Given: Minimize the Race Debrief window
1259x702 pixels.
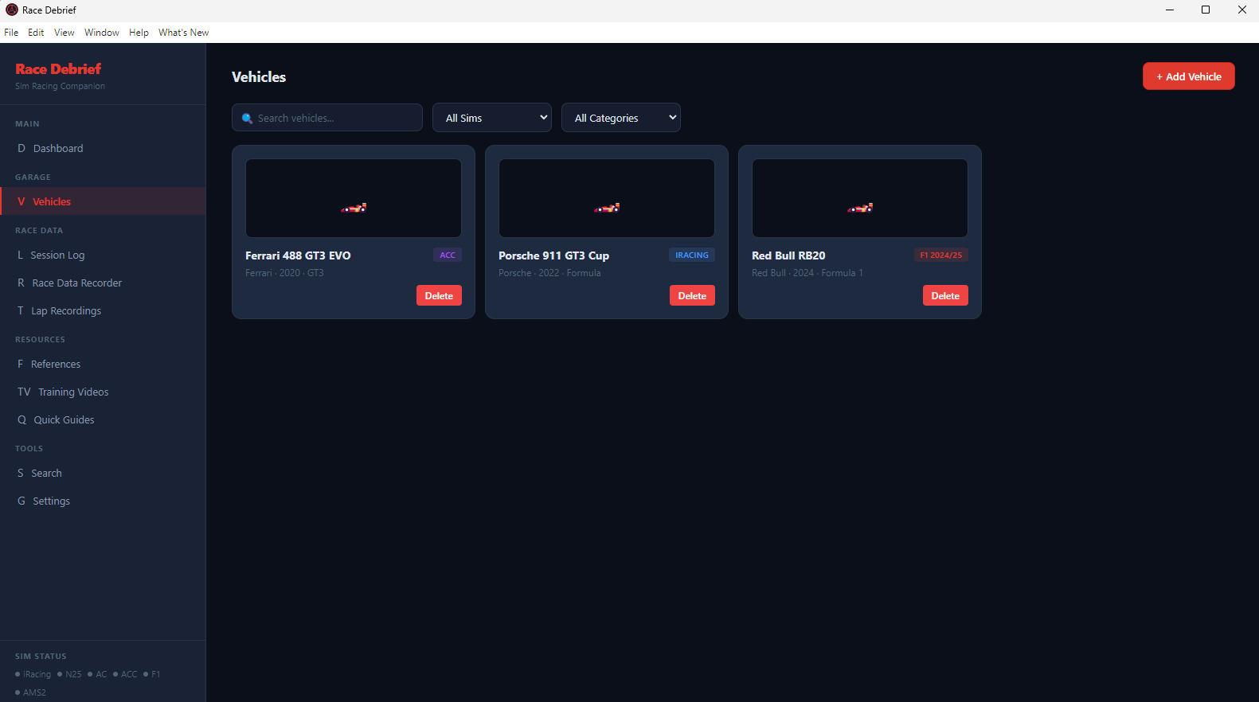Looking at the screenshot, I should click(x=1170, y=10).
